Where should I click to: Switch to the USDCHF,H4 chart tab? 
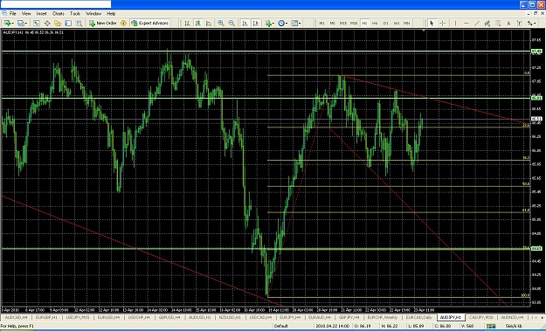click(x=139, y=317)
